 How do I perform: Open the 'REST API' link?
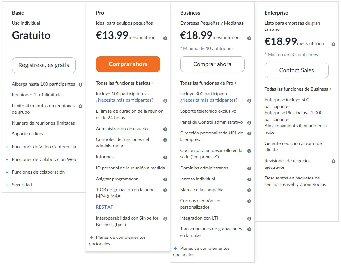click(105, 207)
